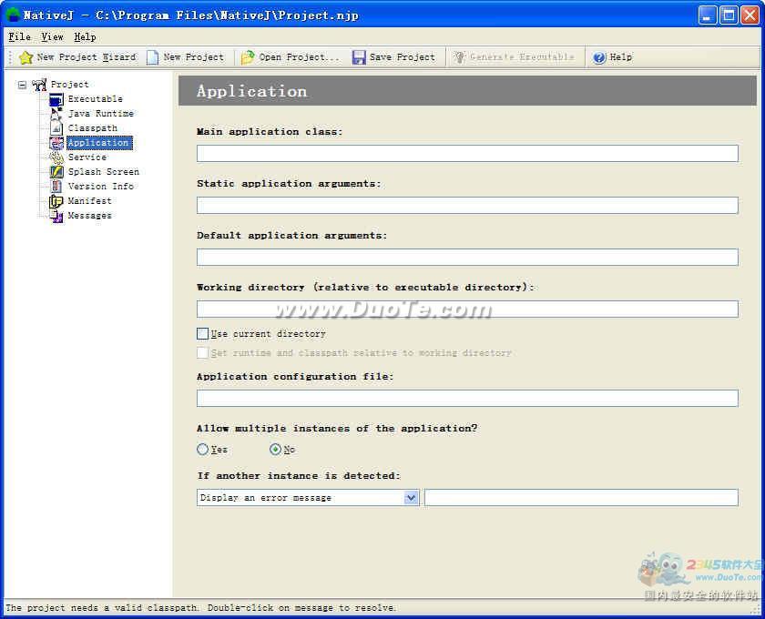Minimize the NativeJ window
The image size is (765, 619).
(708, 15)
